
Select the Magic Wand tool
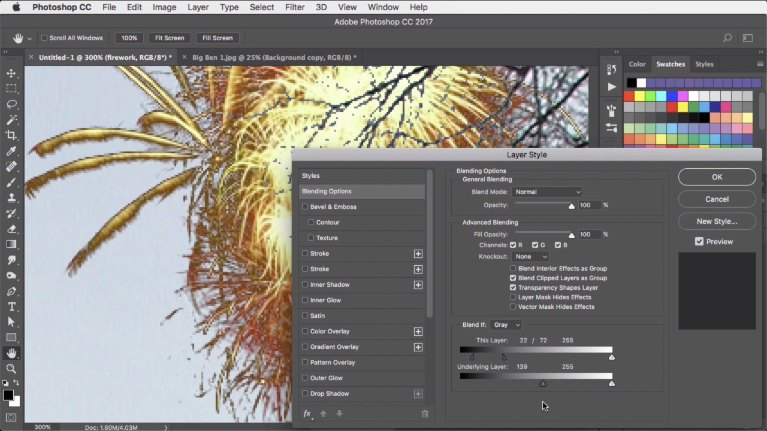coord(11,120)
